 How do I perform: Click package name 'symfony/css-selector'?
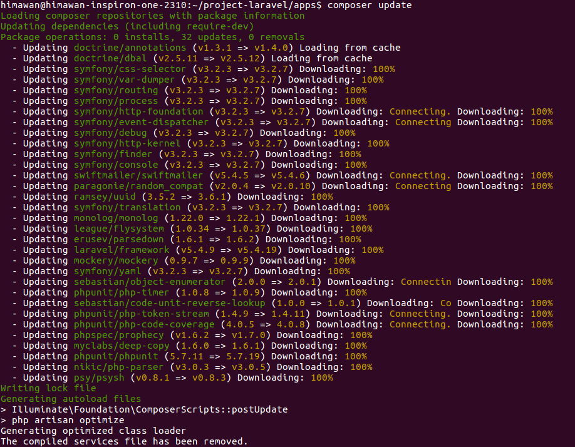[x=130, y=69]
